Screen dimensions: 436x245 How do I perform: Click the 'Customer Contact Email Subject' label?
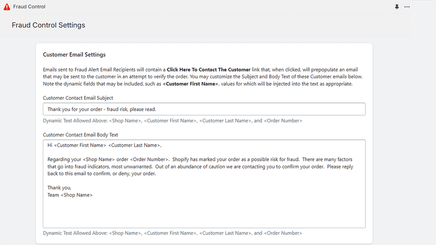tap(78, 98)
